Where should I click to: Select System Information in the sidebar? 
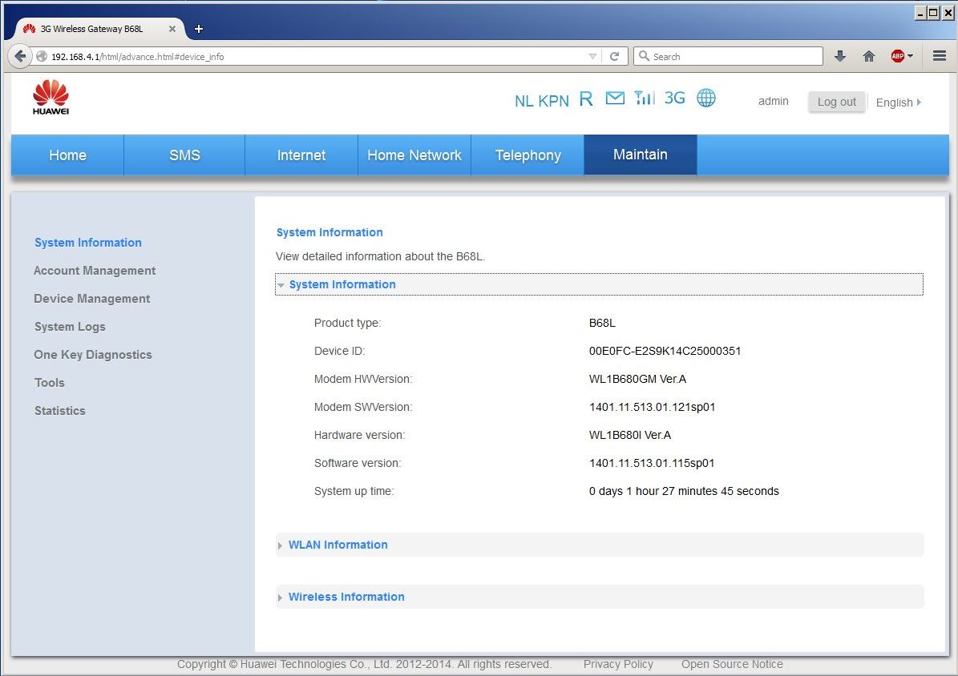pyautogui.click(x=88, y=243)
